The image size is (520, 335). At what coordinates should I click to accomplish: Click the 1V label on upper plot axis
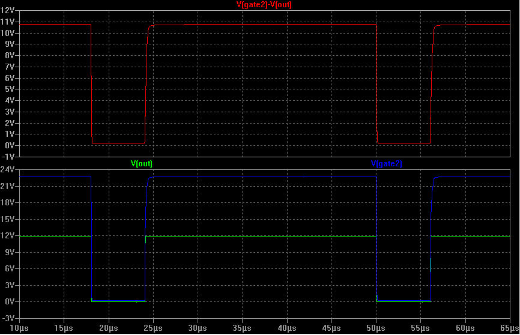10,134
